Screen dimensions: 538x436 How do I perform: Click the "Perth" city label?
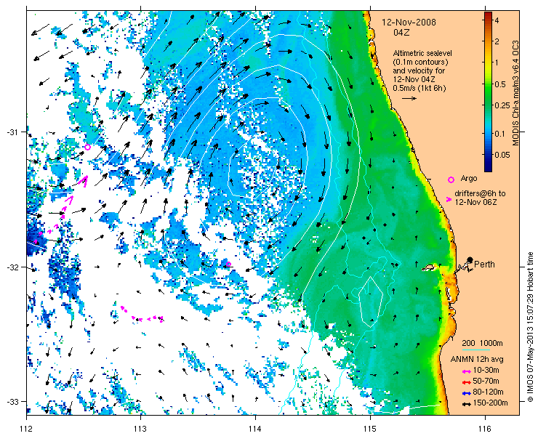(x=484, y=264)
